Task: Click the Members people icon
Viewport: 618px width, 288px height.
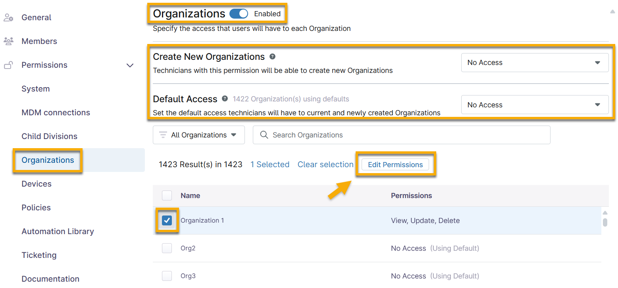Action: [8, 41]
